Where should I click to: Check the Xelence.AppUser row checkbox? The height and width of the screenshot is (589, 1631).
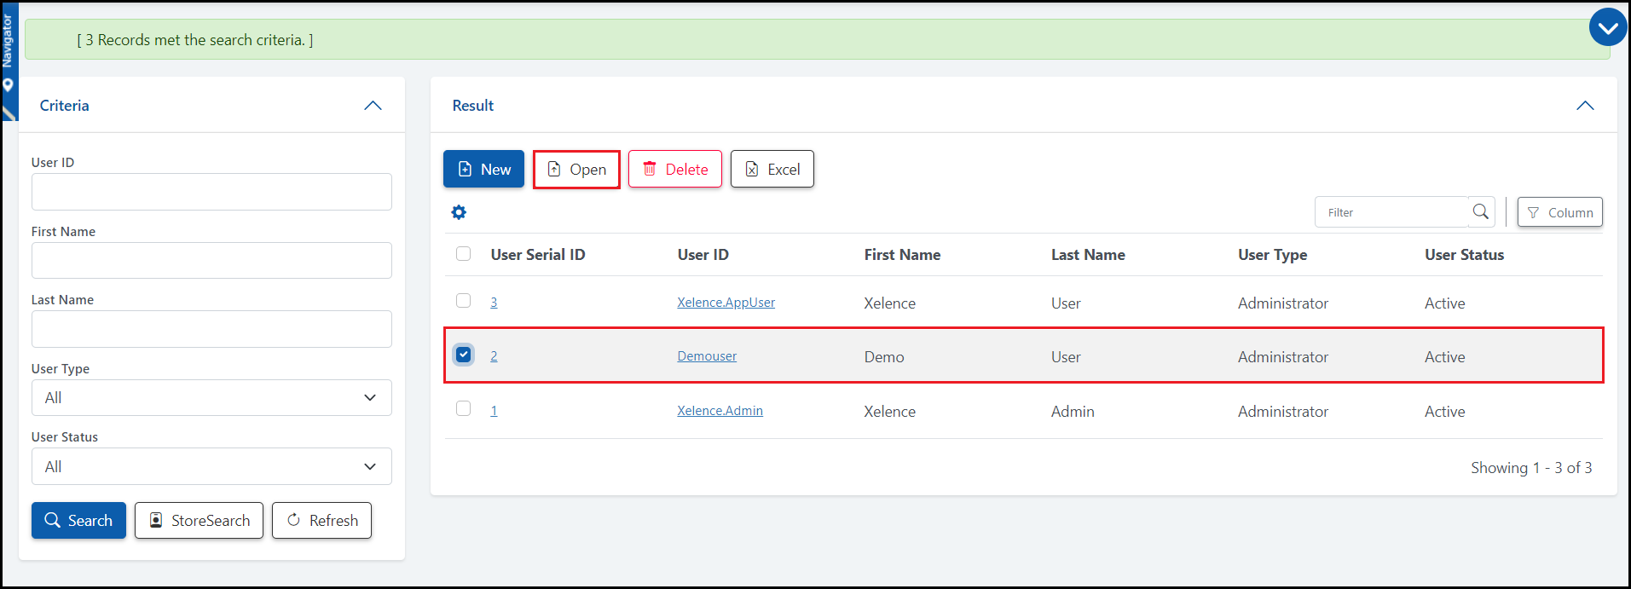pyautogui.click(x=463, y=300)
